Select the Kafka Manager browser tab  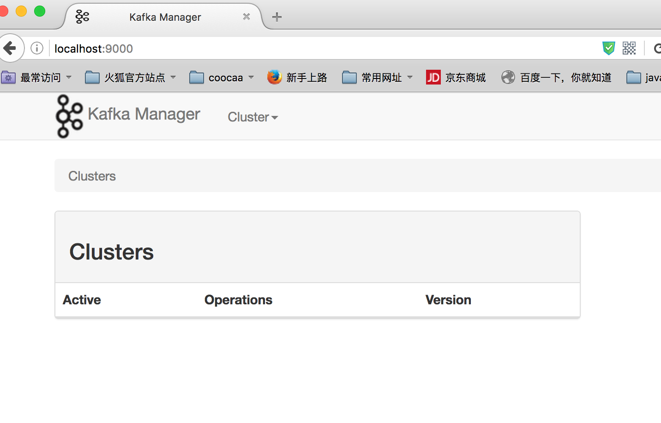(164, 17)
